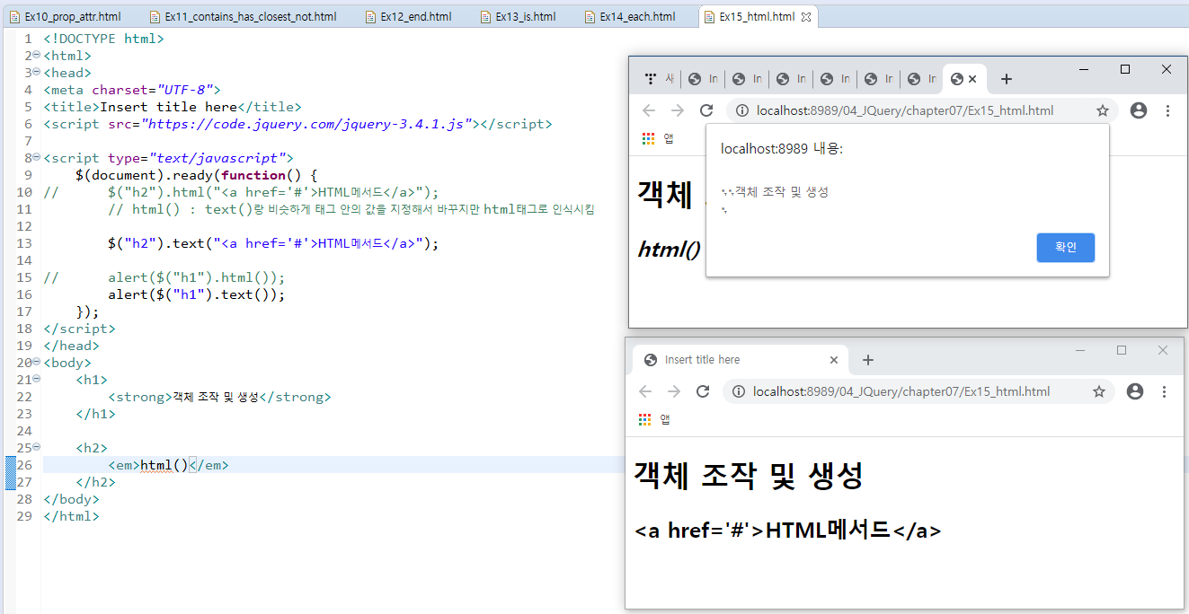Select the Ex12_end.html editor tab
1189x614 pixels.
pyautogui.click(x=408, y=17)
